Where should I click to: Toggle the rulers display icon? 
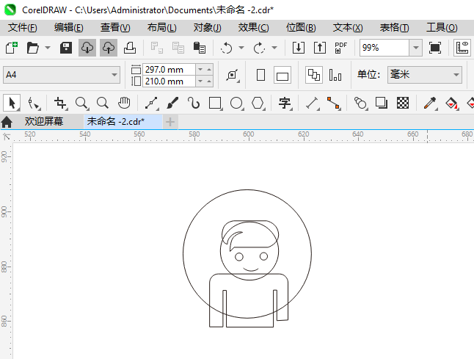point(462,48)
